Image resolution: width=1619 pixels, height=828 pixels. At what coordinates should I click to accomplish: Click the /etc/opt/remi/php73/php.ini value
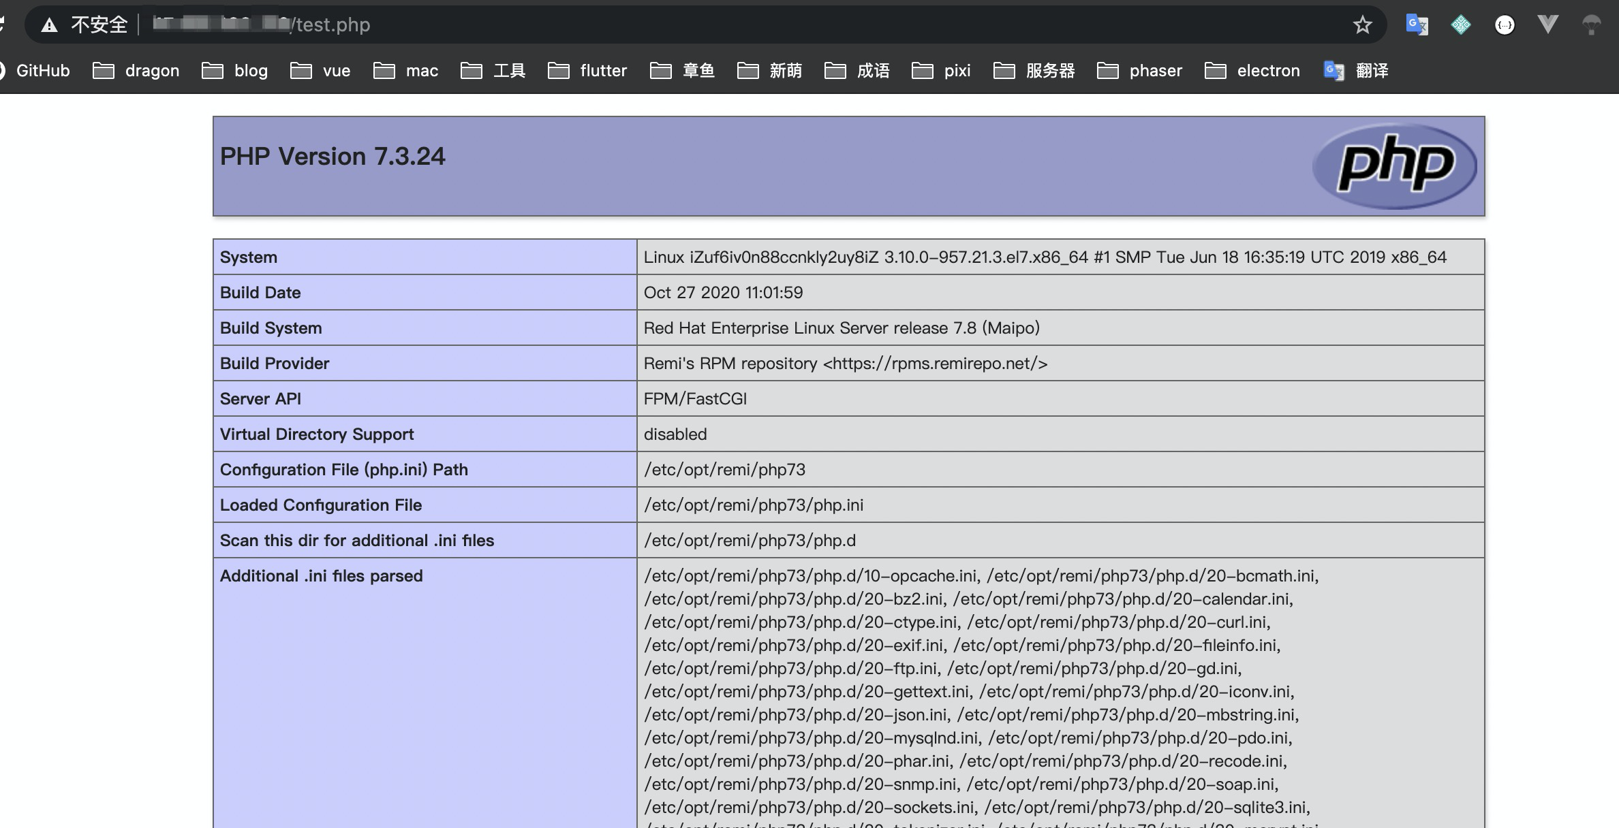pyautogui.click(x=754, y=505)
